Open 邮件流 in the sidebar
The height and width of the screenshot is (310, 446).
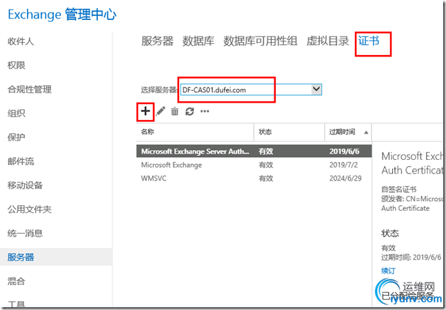pos(21,161)
